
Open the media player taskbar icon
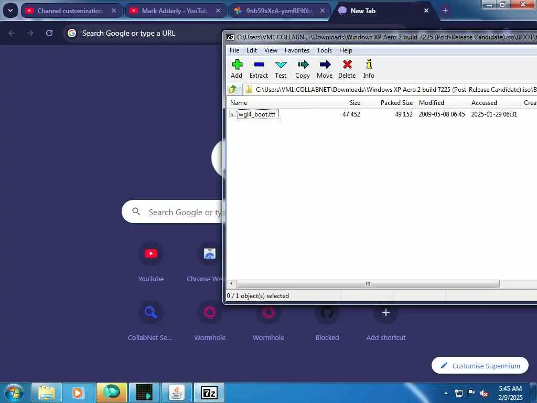click(78, 393)
